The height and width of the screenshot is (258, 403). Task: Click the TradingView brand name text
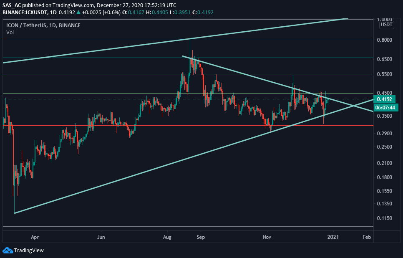(x=29, y=250)
